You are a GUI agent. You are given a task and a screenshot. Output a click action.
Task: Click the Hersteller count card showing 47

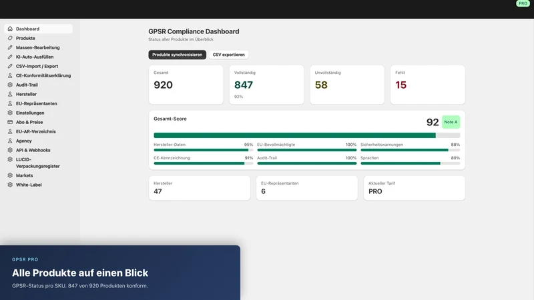tap(199, 188)
